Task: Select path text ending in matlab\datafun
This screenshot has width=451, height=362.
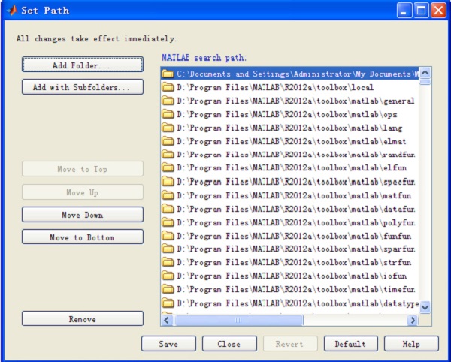Action: [x=296, y=209]
